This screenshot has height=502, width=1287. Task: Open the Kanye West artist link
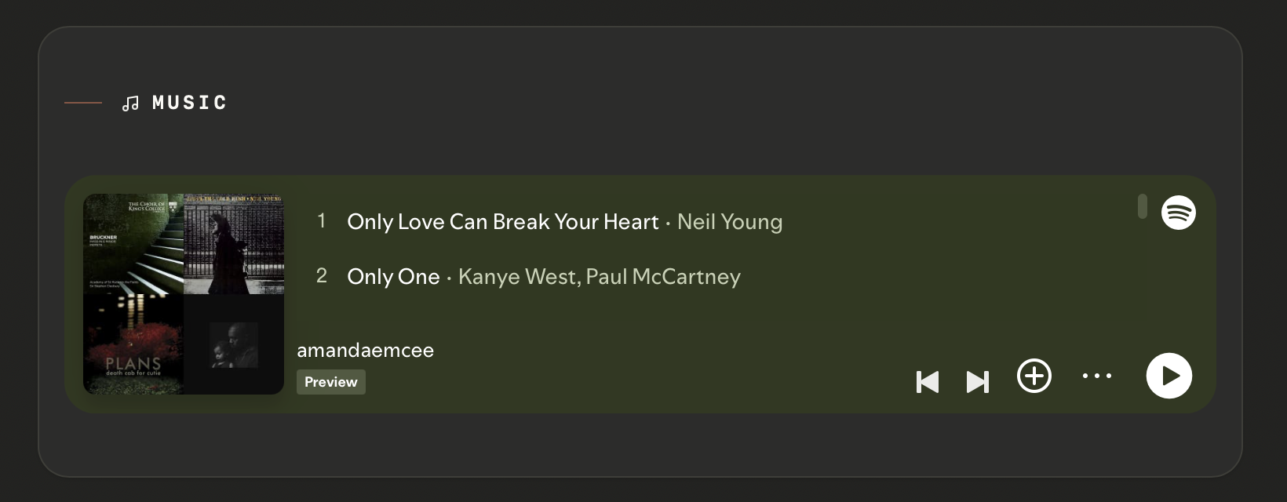516,277
